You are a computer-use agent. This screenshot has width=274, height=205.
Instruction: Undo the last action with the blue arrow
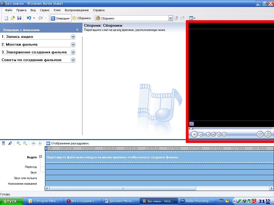[x=29, y=18]
